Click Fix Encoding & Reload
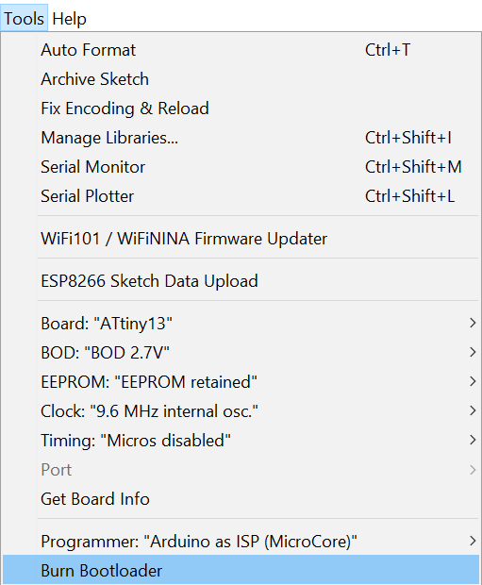Viewport: 482px width, 585px height. click(x=241, y=109)
